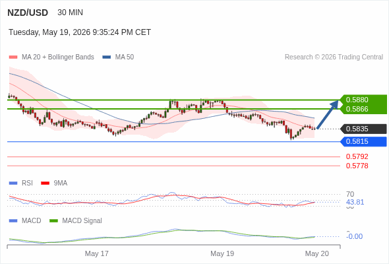
Task: Click the blue RSI legend swatch
Action: point(13,183)
